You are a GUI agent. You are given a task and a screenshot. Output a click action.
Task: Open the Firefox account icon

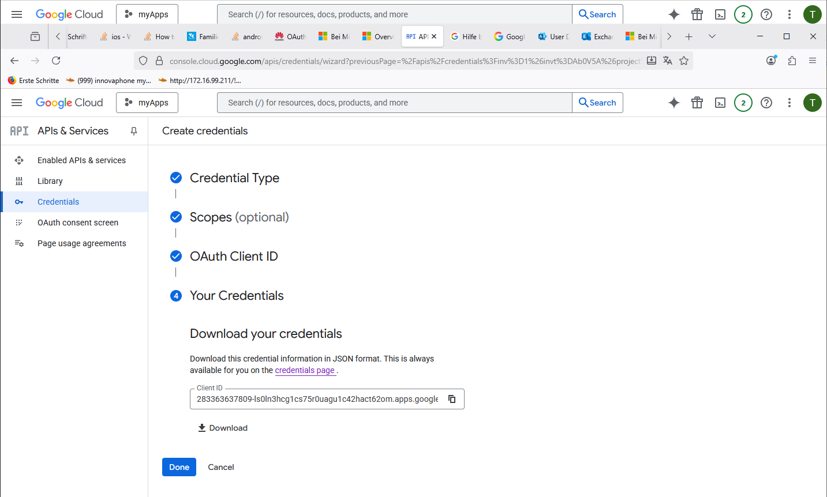pos(771,61)
